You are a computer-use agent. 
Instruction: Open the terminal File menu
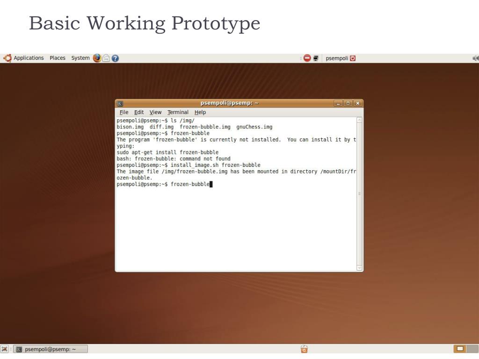point(123,112)
